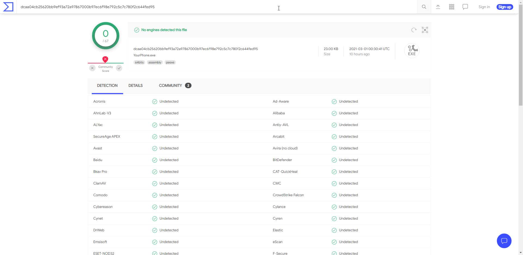Image resolution: width=523 pixels, height=255 pixels.
Task: Click Undetected result for Elastic
Action: click(x=348, y=230)
